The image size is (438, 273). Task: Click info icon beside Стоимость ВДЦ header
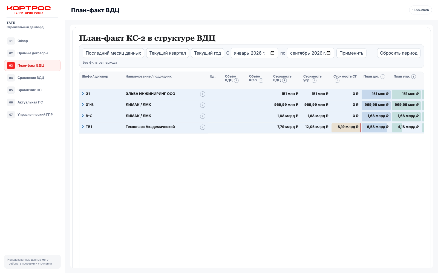coord(284,81)
